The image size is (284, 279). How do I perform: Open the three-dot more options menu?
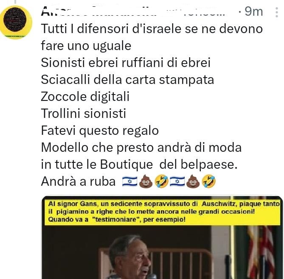[x=277, y=12]
